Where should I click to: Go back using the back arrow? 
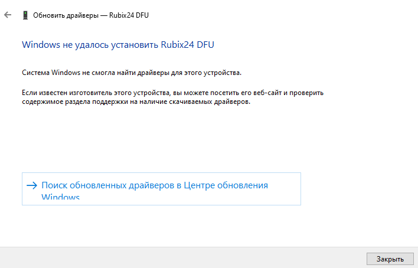8,15
